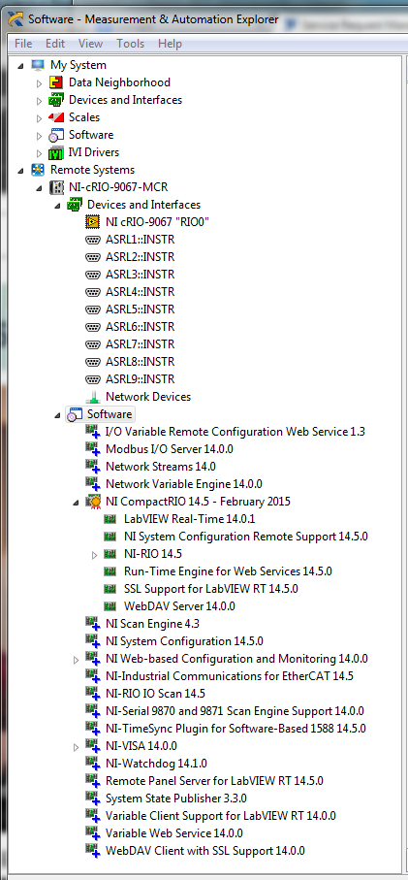Collapse the My System tree node
This screenshot has height=880, width=408.
point(20,66)
